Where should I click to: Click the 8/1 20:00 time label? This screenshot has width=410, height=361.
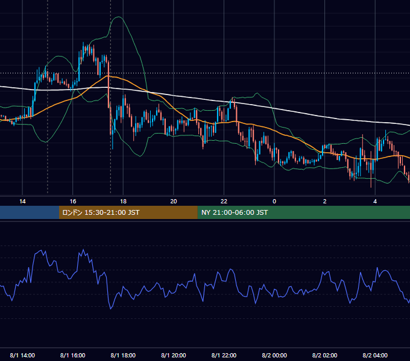coord(174,355)
